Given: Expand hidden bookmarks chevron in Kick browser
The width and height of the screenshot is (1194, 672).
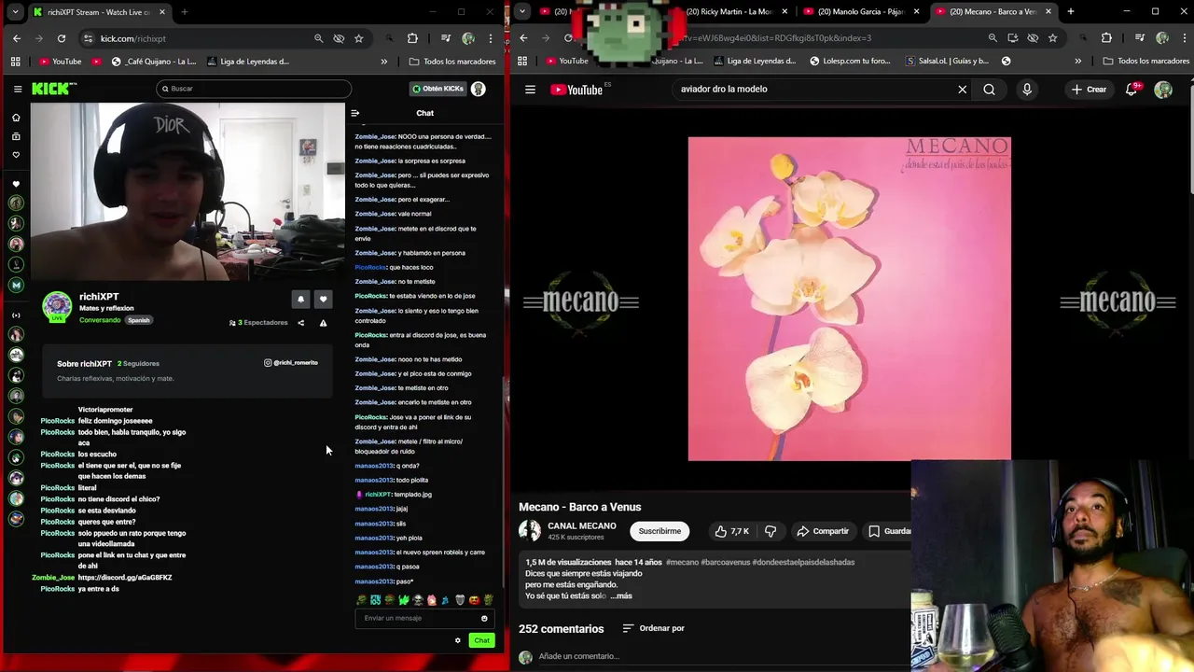Looking at the screenshot, I should (x=384, y=62).
